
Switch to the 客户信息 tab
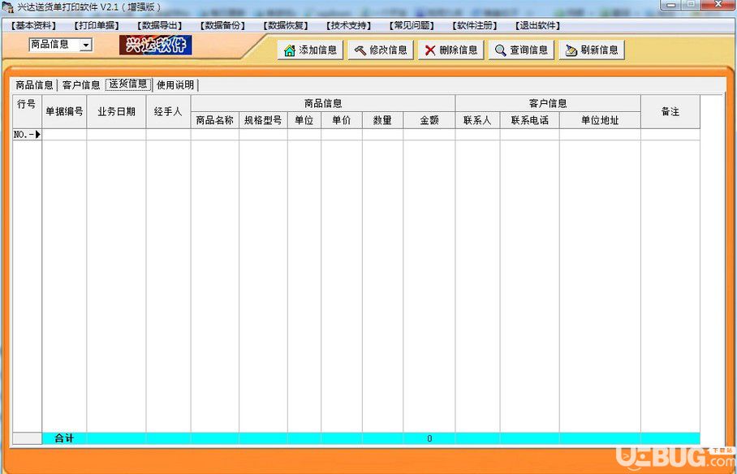(81, 85)
